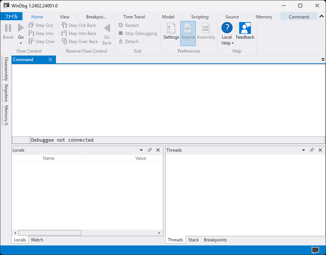This screenshot has height=255, width=326.
Task: Click Step Out in Flow Control
Action: coord(41,25)
